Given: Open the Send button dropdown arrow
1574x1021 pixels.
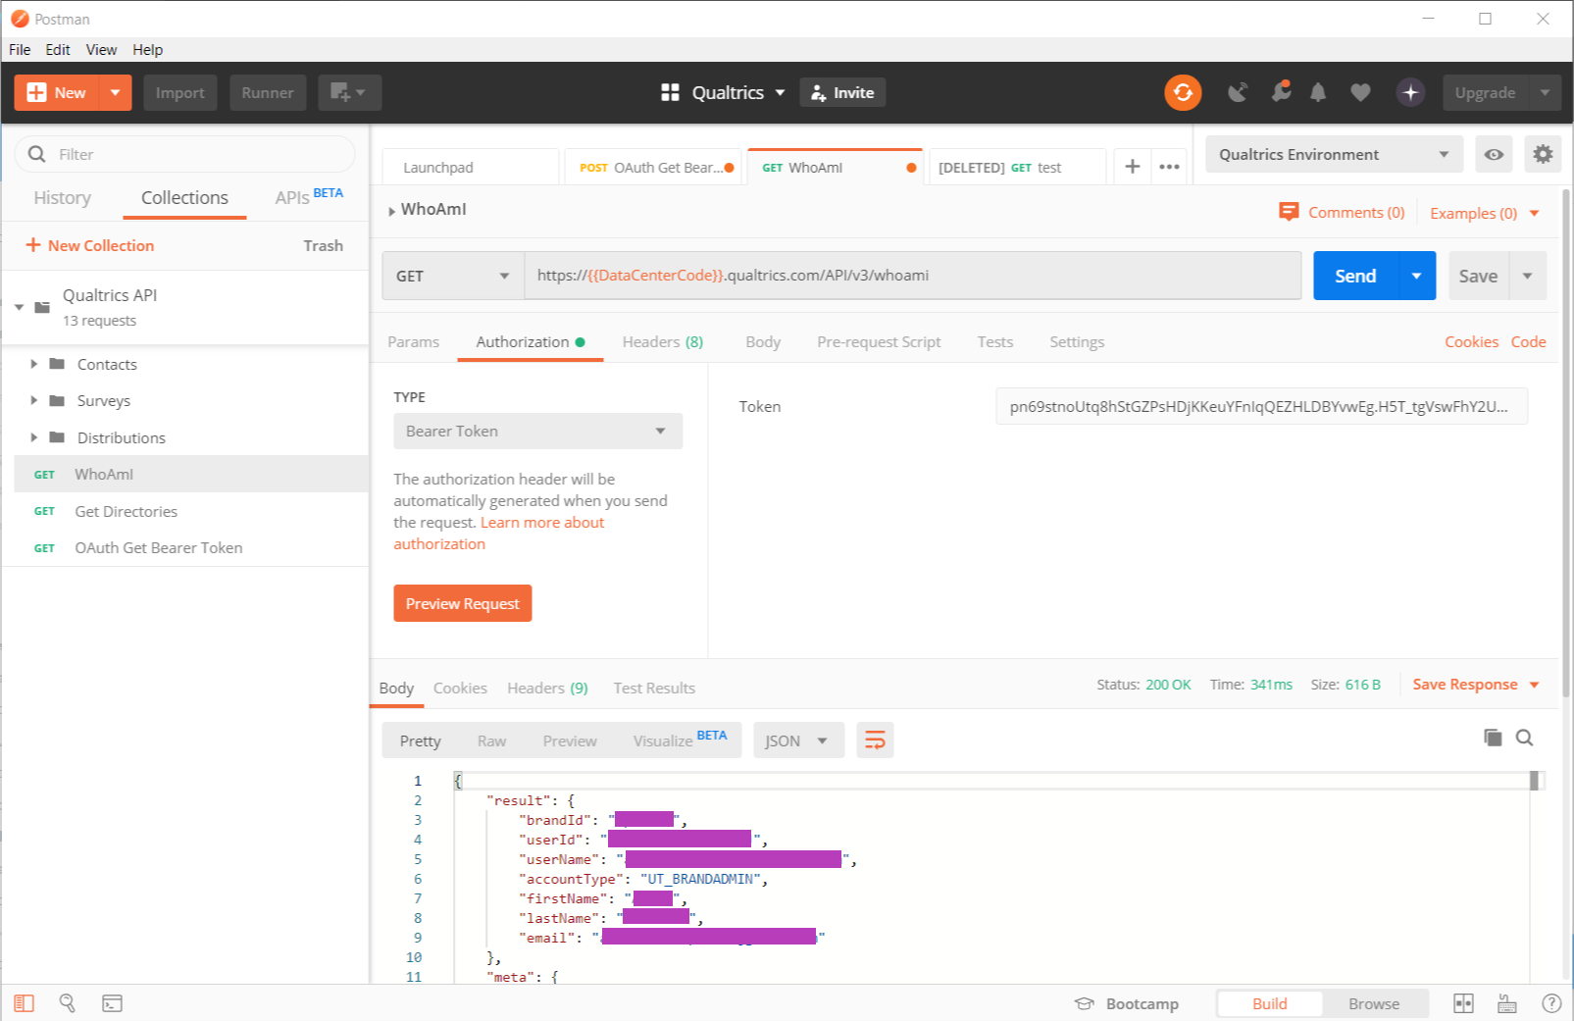Looking at the screenshot, I should point(1416,276).
